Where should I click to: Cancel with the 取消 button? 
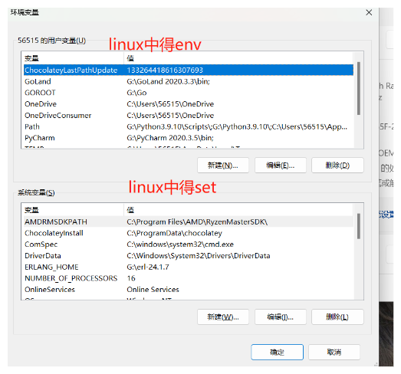click(x=334, y=352)
